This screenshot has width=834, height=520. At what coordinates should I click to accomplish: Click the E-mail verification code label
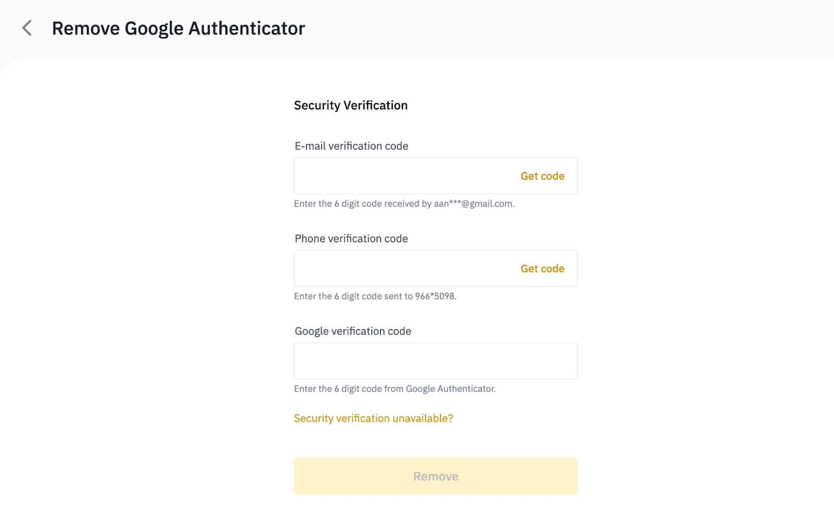point(351,146)
